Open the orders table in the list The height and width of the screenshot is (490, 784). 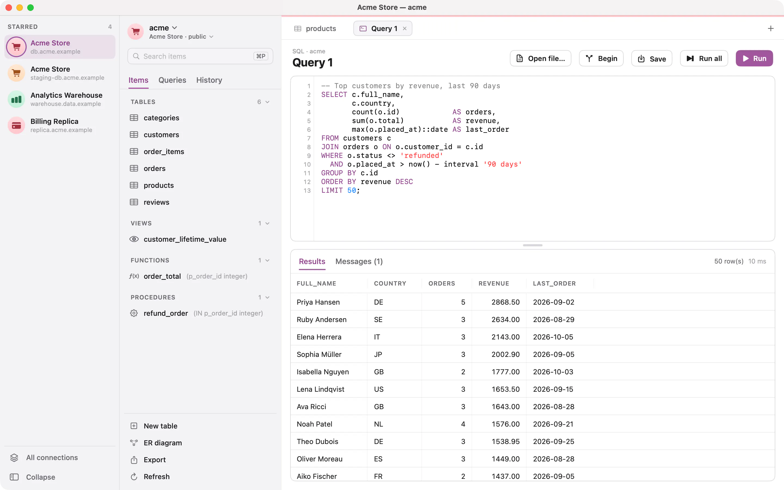[x=200, y=168]
